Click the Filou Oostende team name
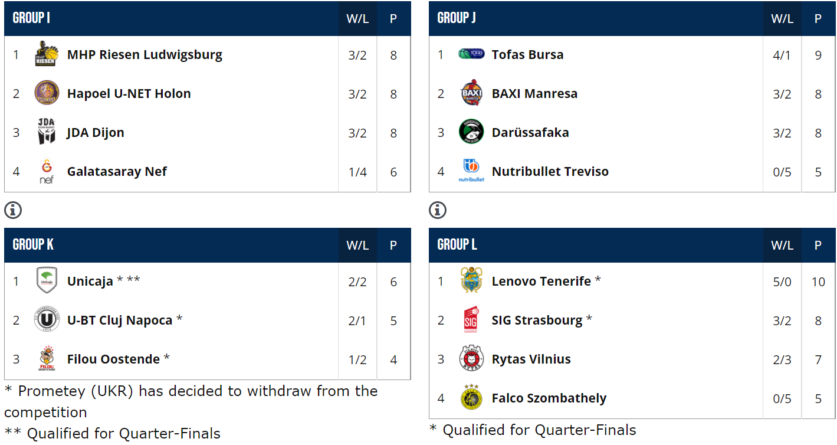The height and width of the screenshot is (445, 837). point(113,359)
